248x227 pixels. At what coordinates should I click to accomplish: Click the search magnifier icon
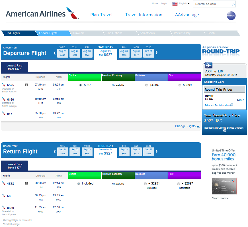click(233, 5)
